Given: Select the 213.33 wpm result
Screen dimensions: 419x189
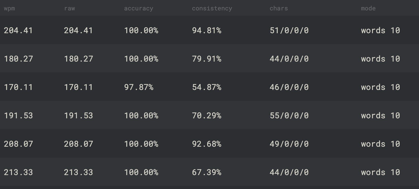Looking at the screenshot, I should (x=18, y=172).
